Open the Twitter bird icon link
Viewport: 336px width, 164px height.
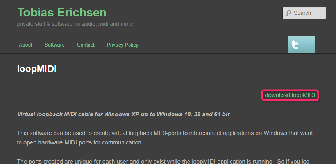click(x=301, y=45)
